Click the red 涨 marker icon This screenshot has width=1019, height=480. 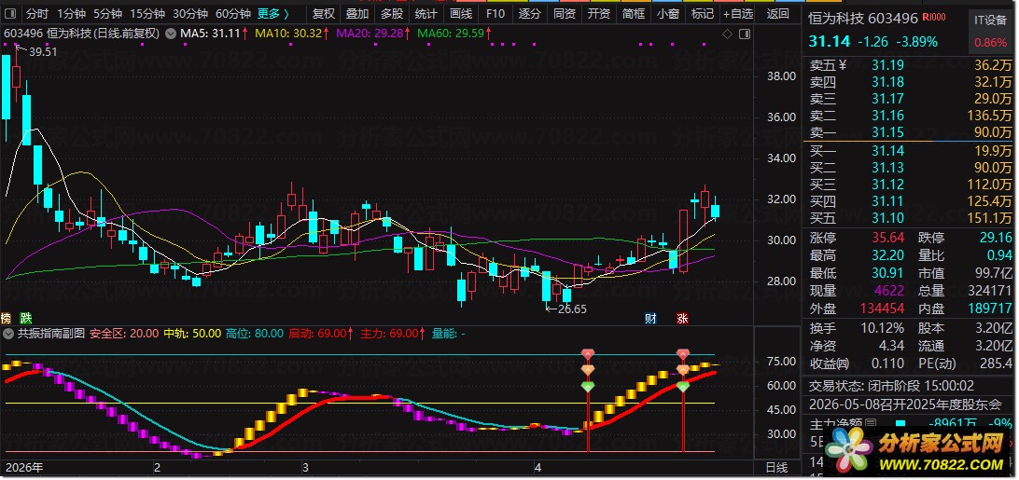682,318
